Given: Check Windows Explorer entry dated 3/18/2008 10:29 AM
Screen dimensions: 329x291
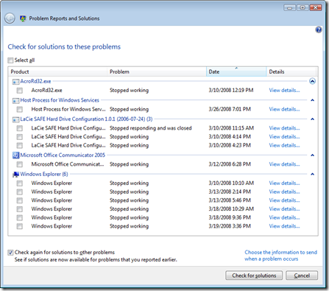Looking at the screenshot, I should tap(20, 209).
